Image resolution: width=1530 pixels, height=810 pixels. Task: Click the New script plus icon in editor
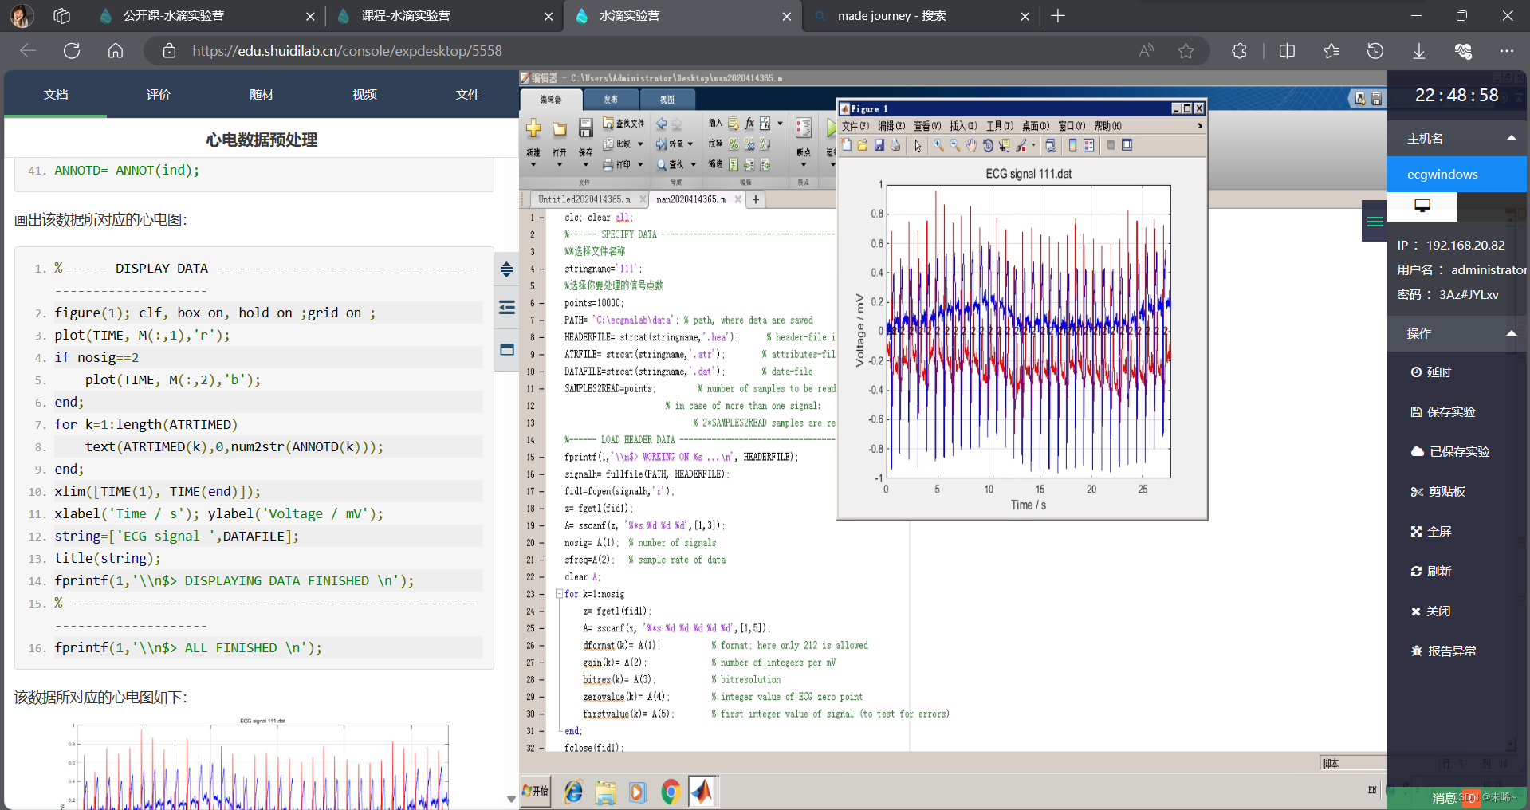pyautogui.click(x=533, y=128)
